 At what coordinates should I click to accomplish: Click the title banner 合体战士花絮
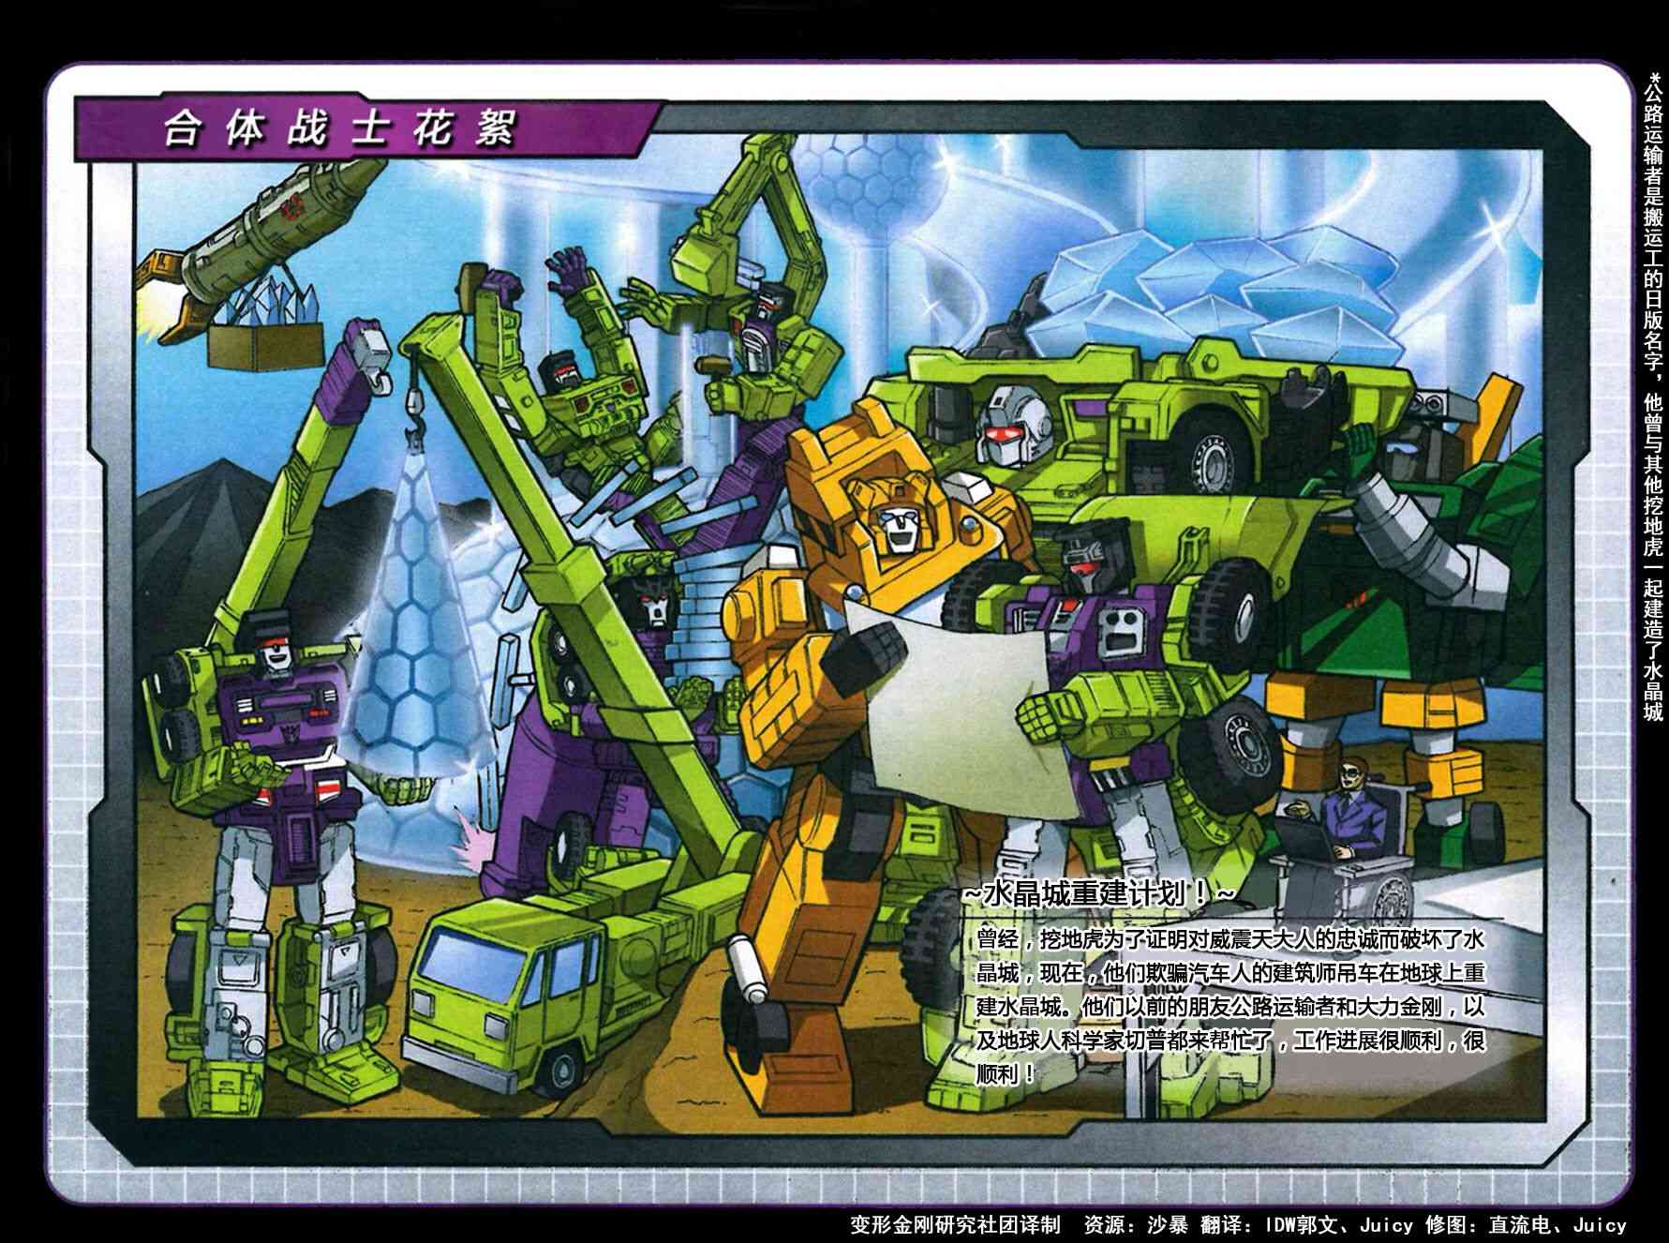[x=339, y=128]
